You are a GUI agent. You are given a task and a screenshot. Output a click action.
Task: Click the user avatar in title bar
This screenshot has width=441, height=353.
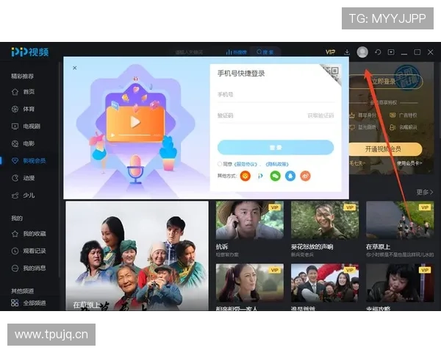[x=362, y=52]
